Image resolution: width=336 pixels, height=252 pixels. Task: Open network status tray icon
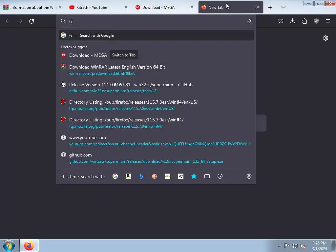(x=295, y=246)
